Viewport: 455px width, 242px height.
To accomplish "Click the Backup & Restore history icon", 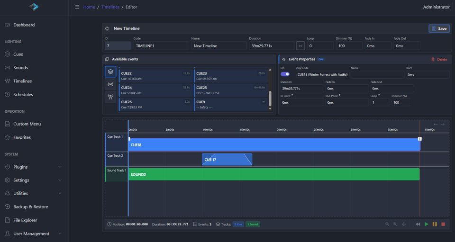I will click(8, 206).
